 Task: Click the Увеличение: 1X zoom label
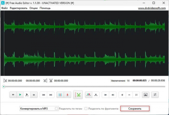pyautogui.click(x=120, y=81)
